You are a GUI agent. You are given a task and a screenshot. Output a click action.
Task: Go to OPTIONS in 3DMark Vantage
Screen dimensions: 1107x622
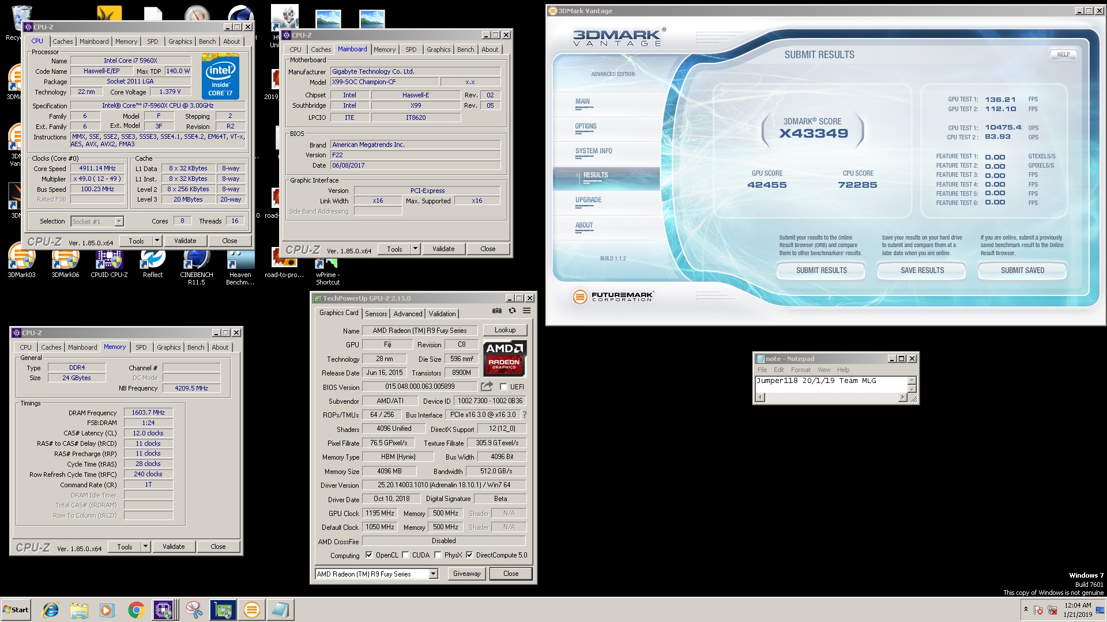coord(585,126)
